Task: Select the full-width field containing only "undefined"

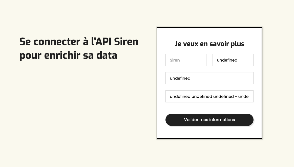Action: coord(209,78)
